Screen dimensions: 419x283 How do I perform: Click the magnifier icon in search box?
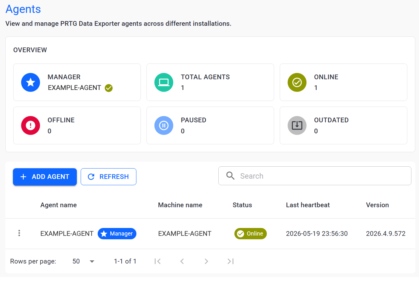click(231, 176)
